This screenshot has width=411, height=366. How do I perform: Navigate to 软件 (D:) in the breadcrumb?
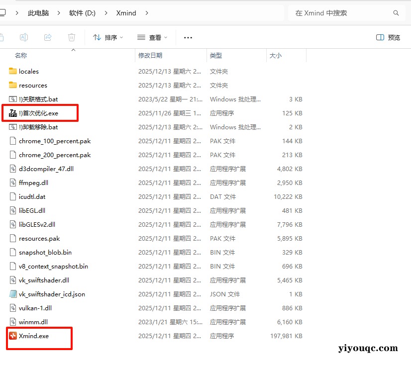click(82, 13)
